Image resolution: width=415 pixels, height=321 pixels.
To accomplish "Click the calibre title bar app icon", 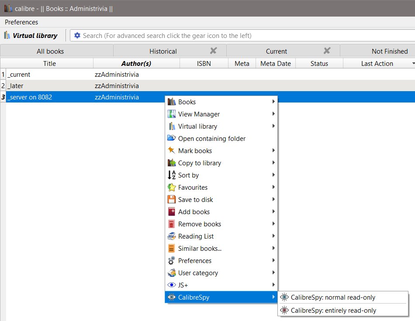I will 8,8.
